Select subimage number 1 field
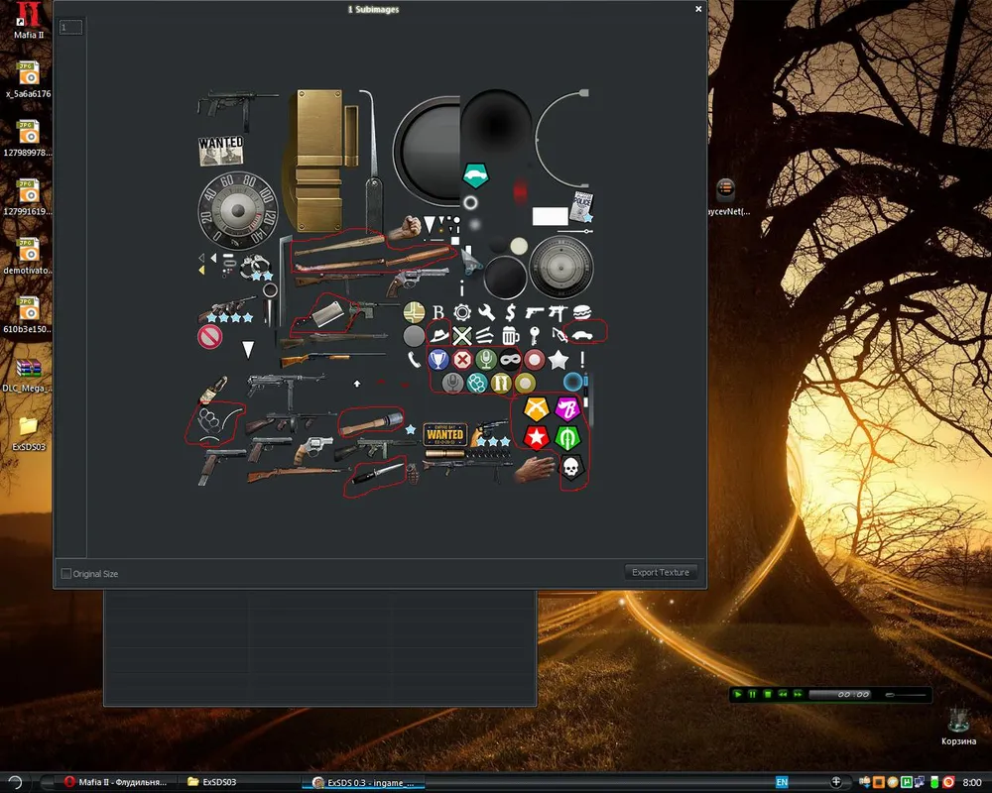The width and height of the screenshot is (992, 793). click(69, 28)
